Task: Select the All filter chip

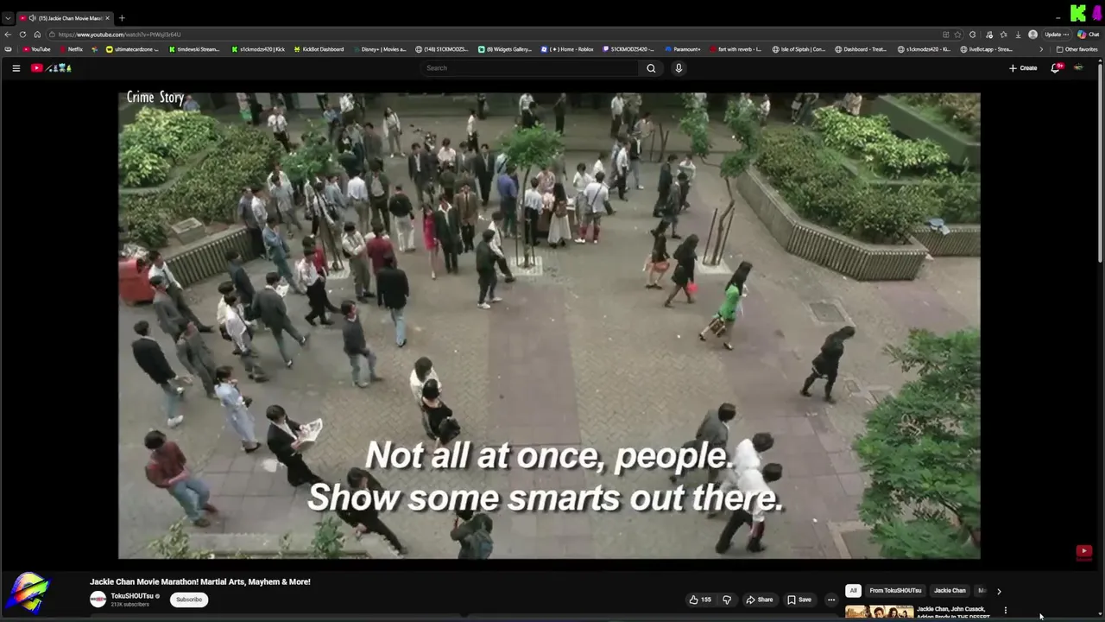Action: (853, 591)
